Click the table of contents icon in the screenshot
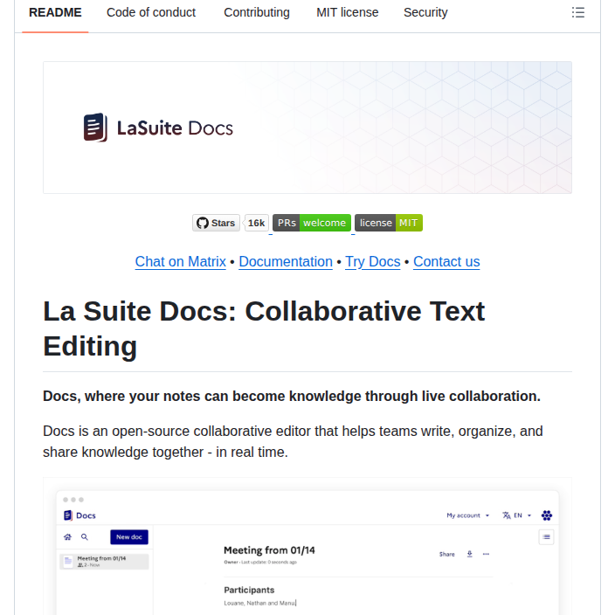This screenshot has width=615, height=615. (x=546, y=537)
